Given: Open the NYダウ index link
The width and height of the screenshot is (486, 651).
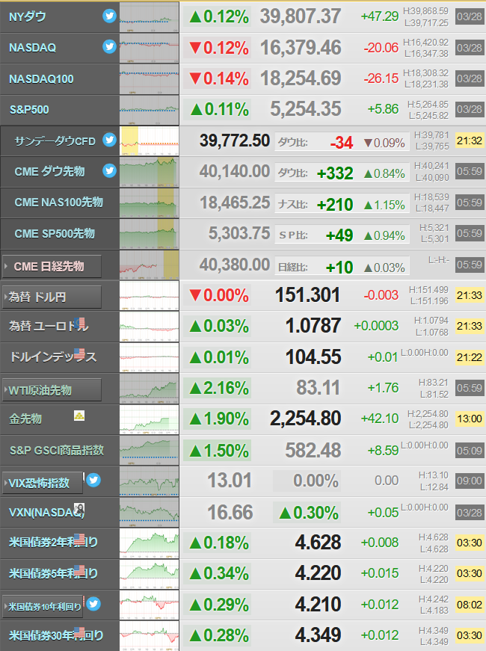Looking at the screenshot, I should tap(28, 17).
